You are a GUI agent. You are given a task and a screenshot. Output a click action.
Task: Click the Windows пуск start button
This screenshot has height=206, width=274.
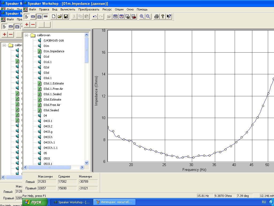tap(35, 202)
